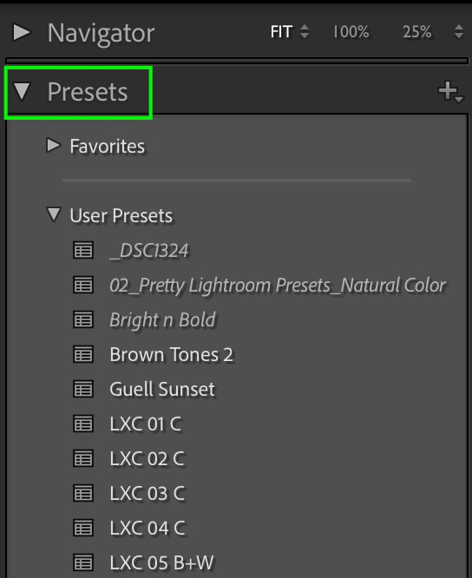Open the zoom percentage dropdown arrows after 25%

(x=459, y=31)
